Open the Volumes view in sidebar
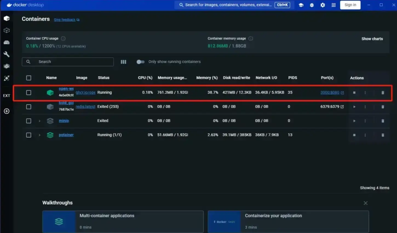Image resolution: width=397 pixels, height=233 pixels. (7, 42)
